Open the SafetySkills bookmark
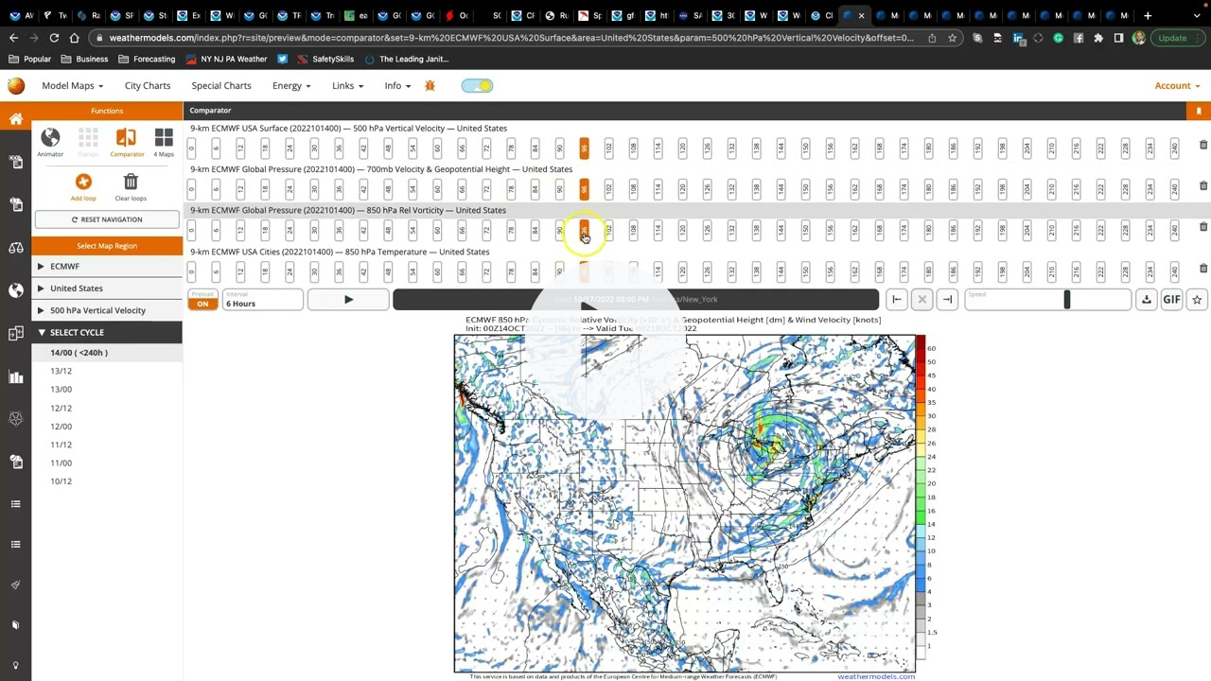This screenshot has height=681, width=1211. click(325, 59)
